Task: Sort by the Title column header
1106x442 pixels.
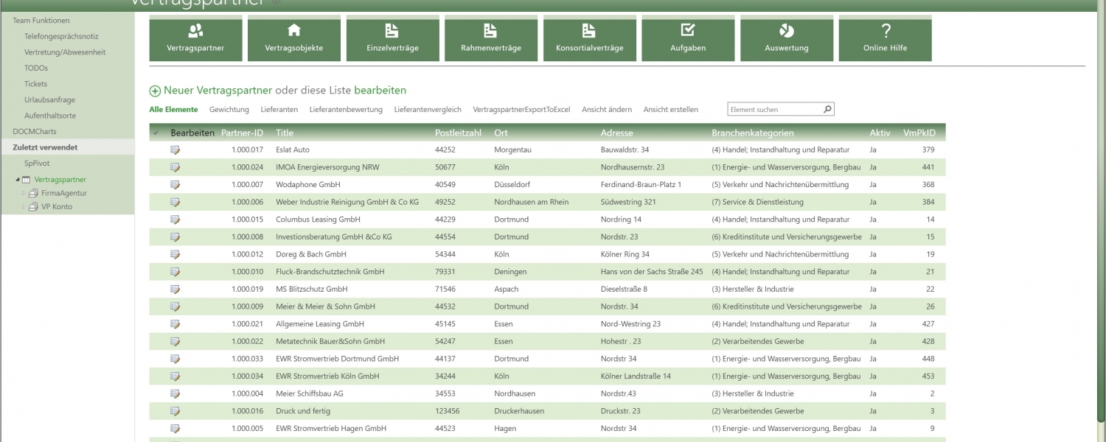Action: pos(285,133)
